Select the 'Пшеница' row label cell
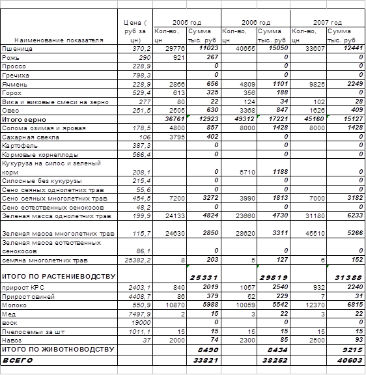Image resolution: width=366 pixels, height=375 pixels. 59,49
